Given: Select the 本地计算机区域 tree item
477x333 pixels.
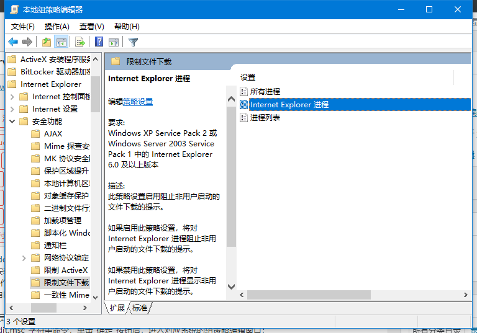Looking at the screenshot, I should [x=67, y=184].
